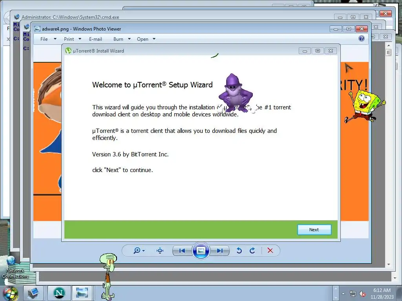Click the µTorrent logo in the wizard title bar
402x301 pixels.
coord(68,51)
